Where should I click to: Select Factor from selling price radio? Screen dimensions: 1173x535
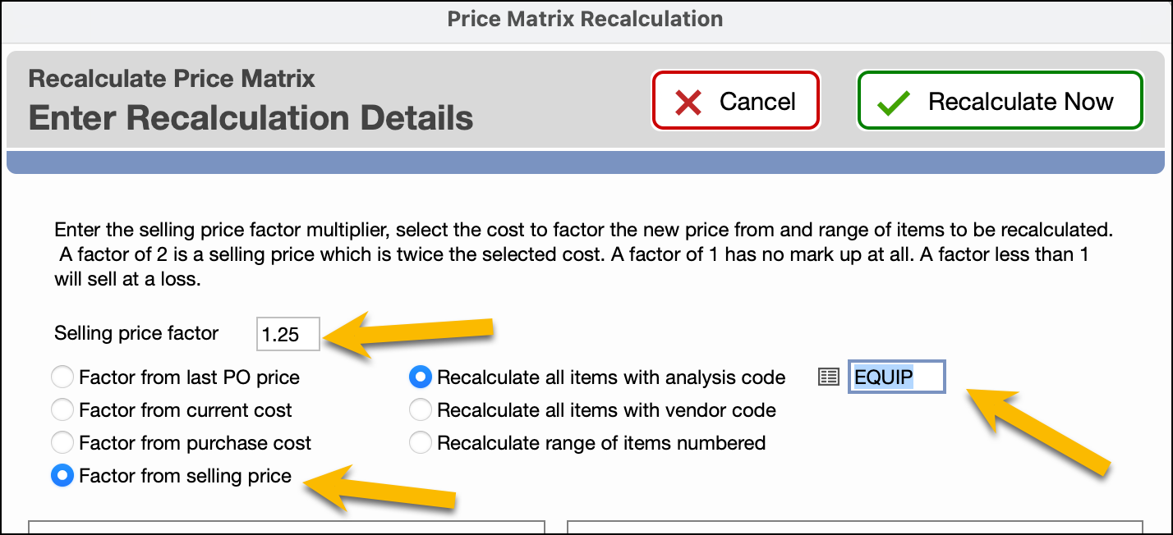62,476
